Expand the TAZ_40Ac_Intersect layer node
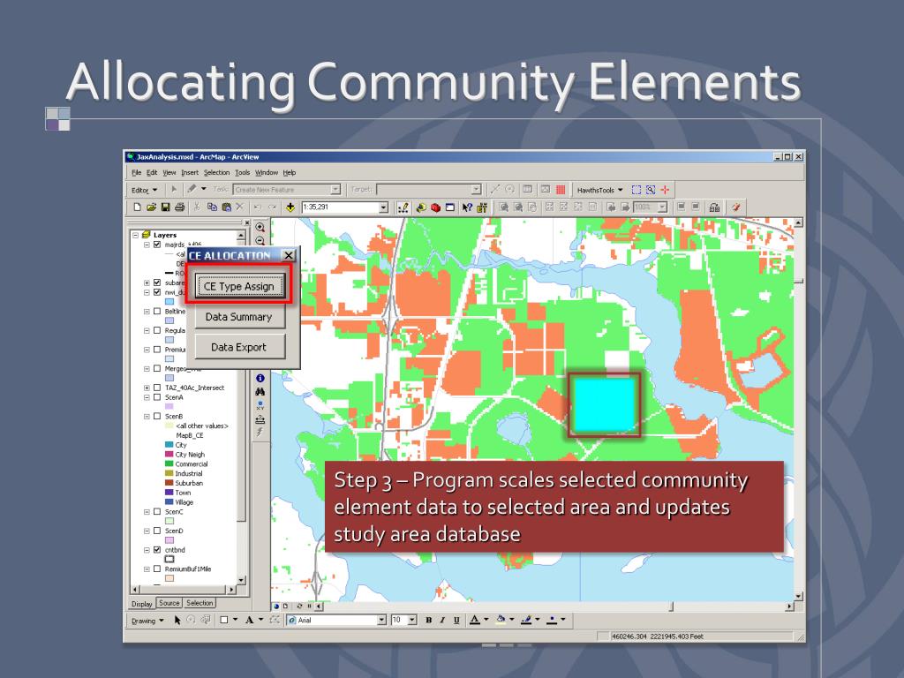The height and width of the screenshot is (678, 904). [x=147, y=388]
